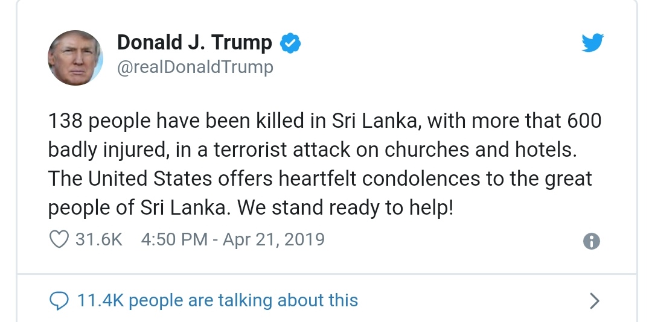The width and height of the screenshot is (652, 322).
Task: Click Donald J. Trump's profile picture
Action: pyautogui.click(x=74, y=58)
